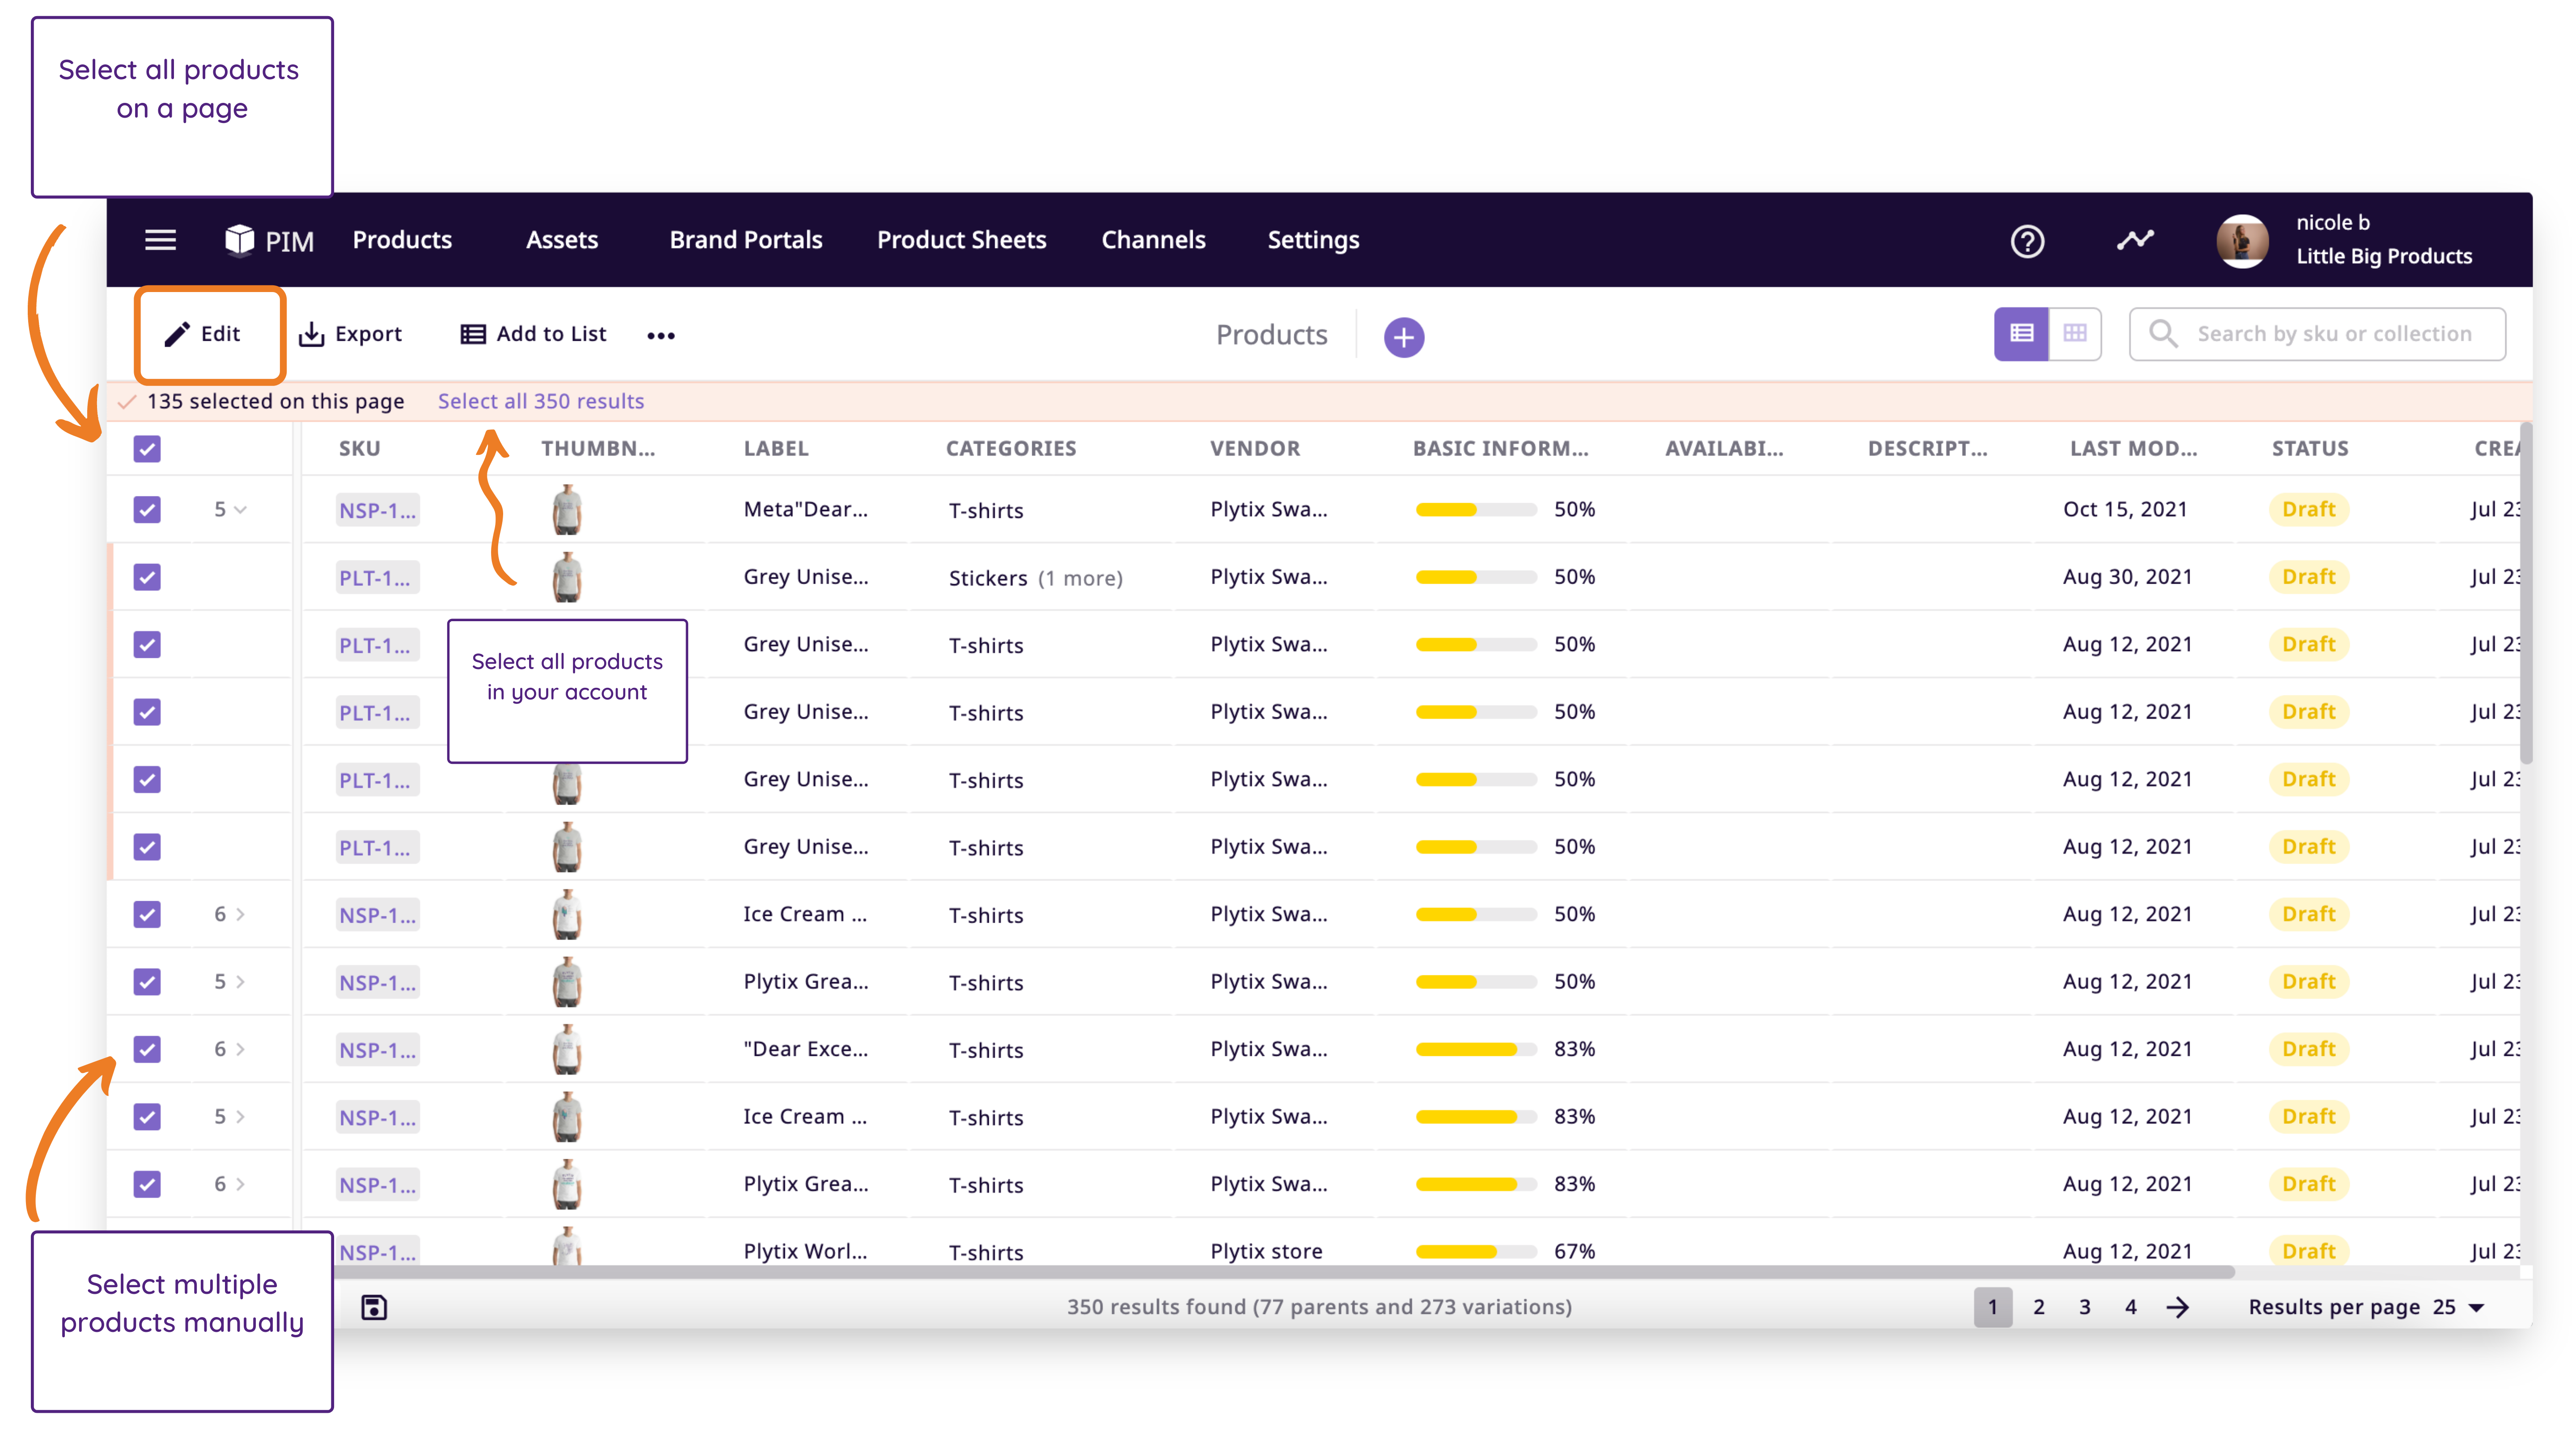Open Results per page 25 dropdown

click(x=2459, y=1307)
